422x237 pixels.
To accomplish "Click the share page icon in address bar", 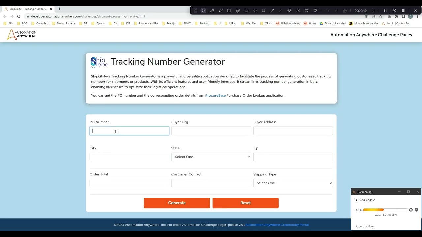I will point(374,16).
